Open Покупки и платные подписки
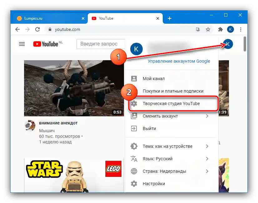This screenshot has height=203, width=258. 172,91
